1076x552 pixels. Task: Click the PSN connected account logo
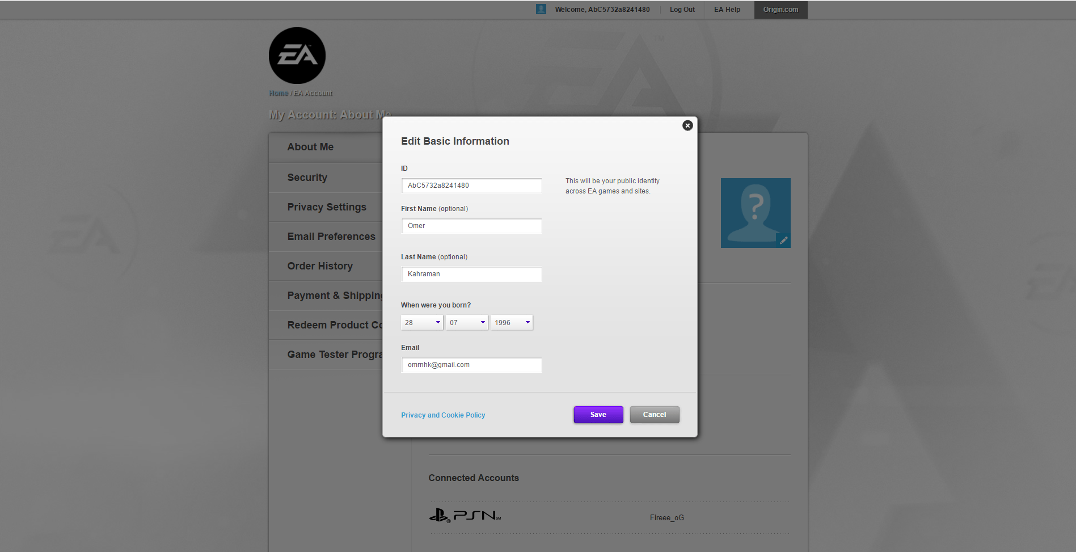tap(465, 515)
